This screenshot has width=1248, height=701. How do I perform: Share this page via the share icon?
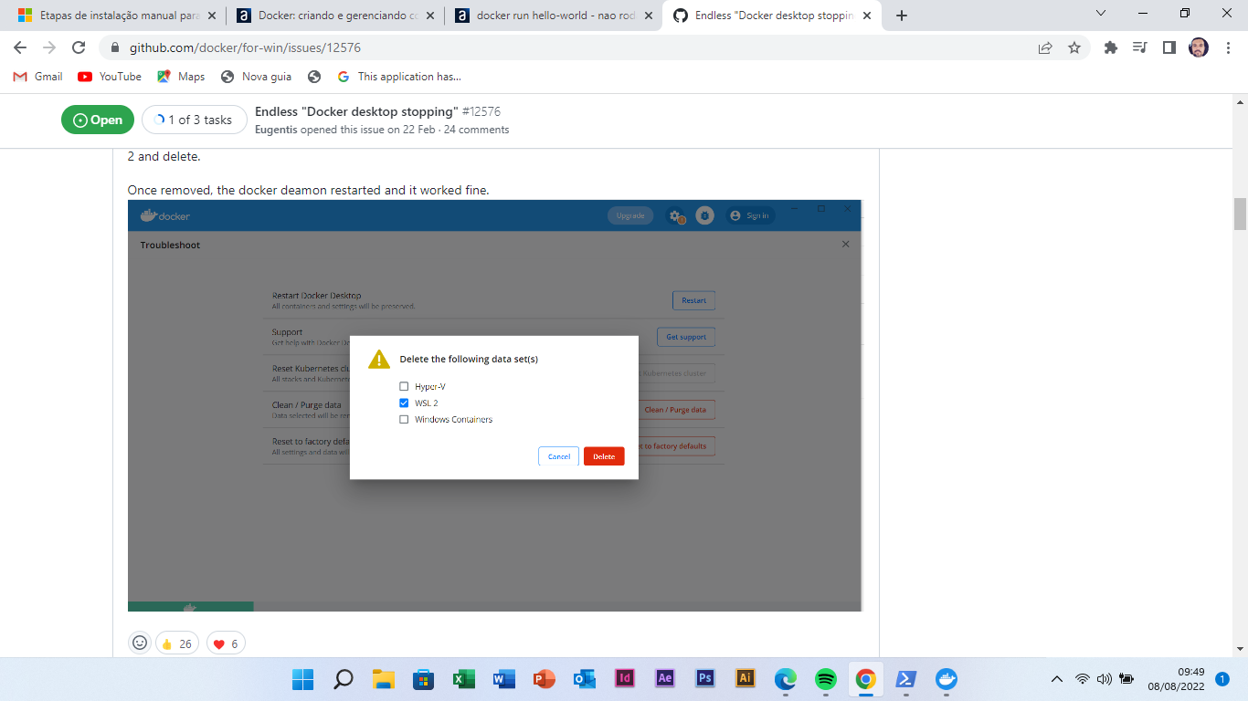(1045, 47)
